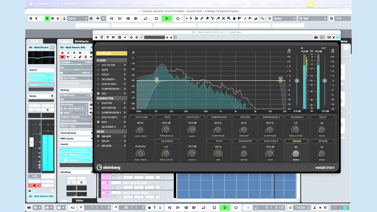Open the HALion Sonic output dropdown
377x212 pixels.
click(x=74, y=105)
